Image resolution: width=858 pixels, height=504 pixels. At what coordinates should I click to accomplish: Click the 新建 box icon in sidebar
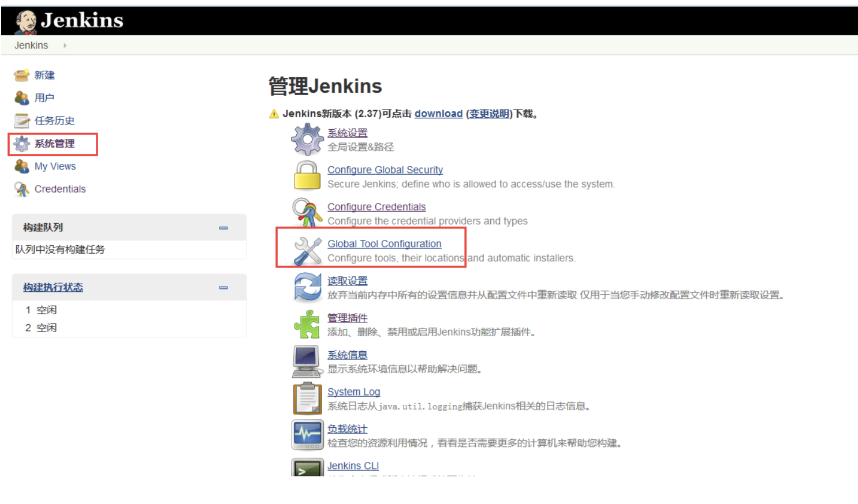click(x=21, y=75)
